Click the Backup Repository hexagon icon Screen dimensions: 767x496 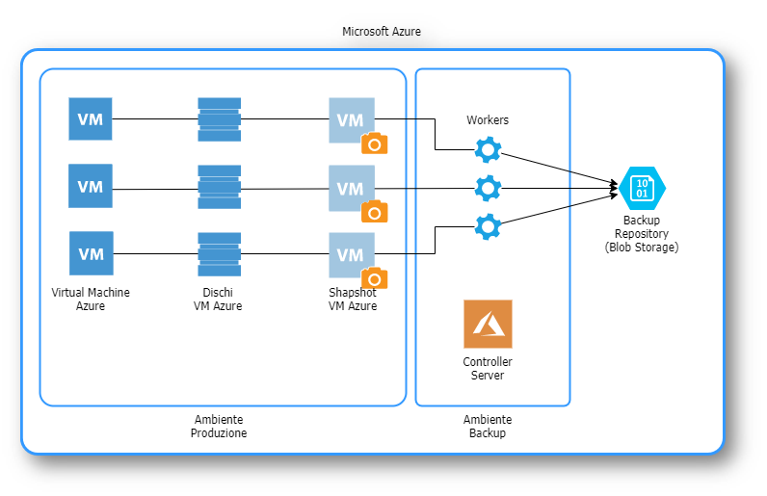tap(642, 189)
